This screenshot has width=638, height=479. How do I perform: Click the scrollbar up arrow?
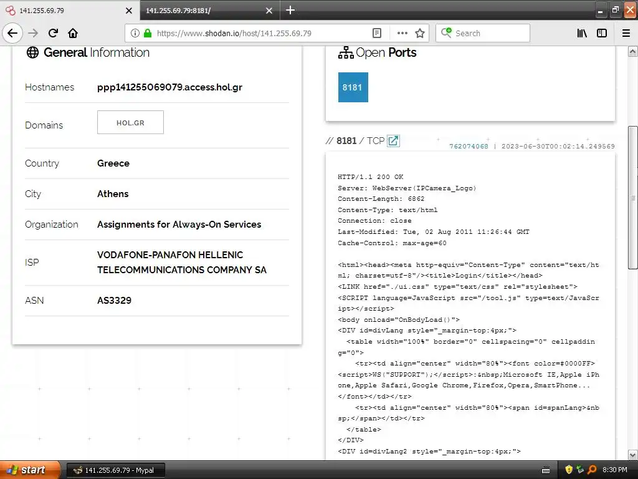632,51
